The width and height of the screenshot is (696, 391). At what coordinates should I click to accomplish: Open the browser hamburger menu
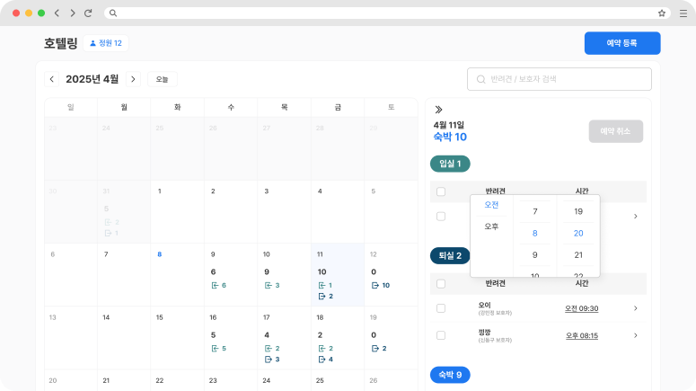pos(683,13)
